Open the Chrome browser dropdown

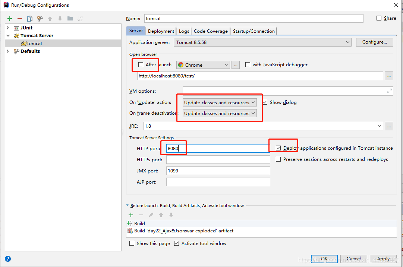point(203,65)
